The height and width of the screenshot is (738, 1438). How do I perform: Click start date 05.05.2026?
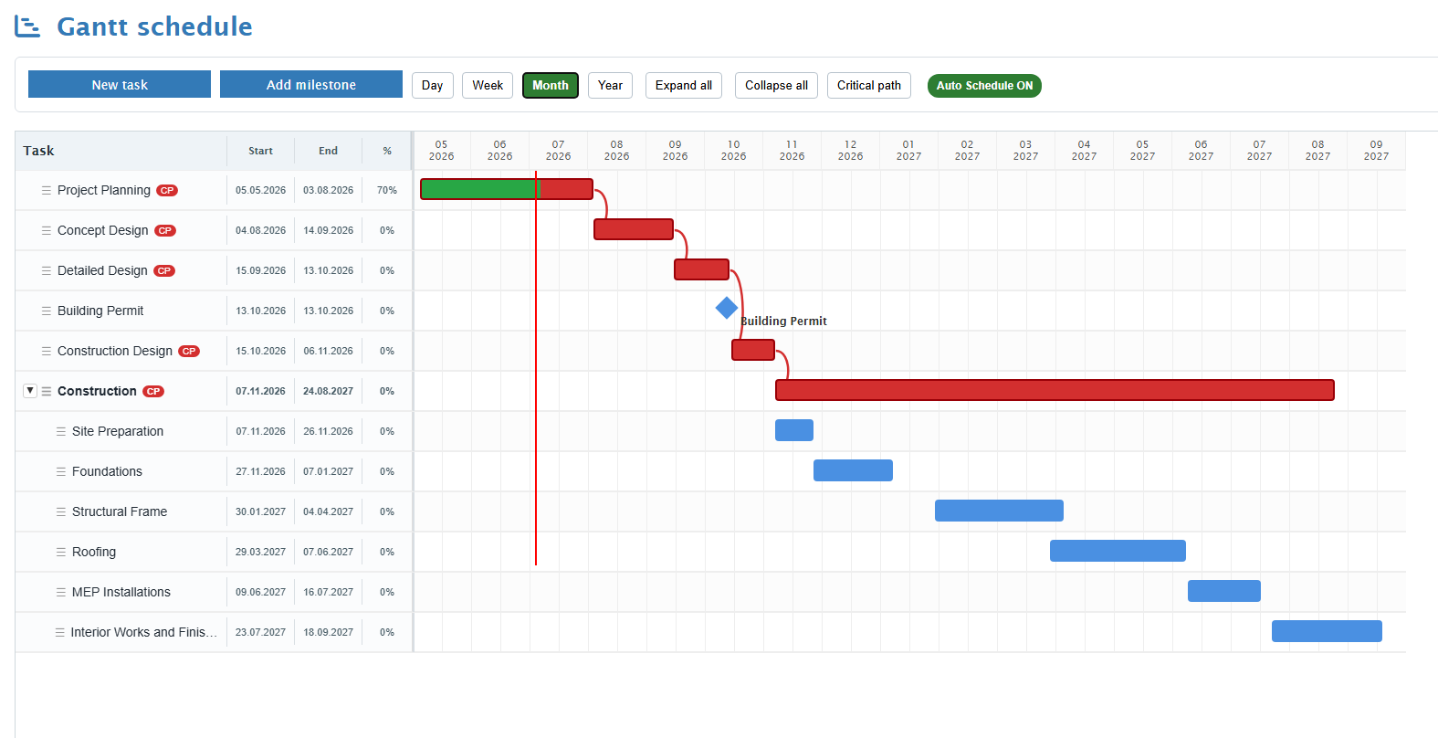click(260, 191)
